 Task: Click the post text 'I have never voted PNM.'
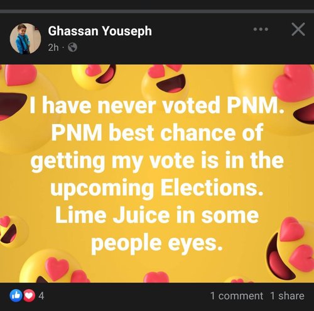[x=157, y=105]
